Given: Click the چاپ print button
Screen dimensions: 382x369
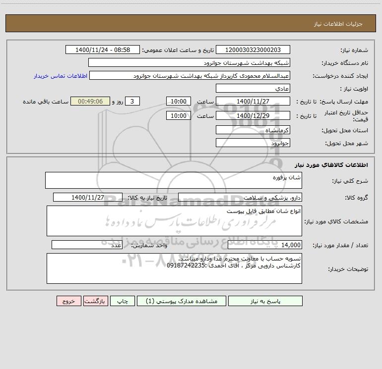Looking at the screenshot, I should (123, 301).
